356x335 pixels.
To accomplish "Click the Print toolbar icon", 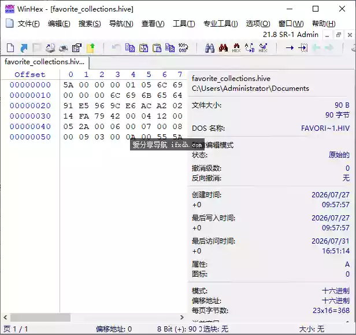I will 64,48.
